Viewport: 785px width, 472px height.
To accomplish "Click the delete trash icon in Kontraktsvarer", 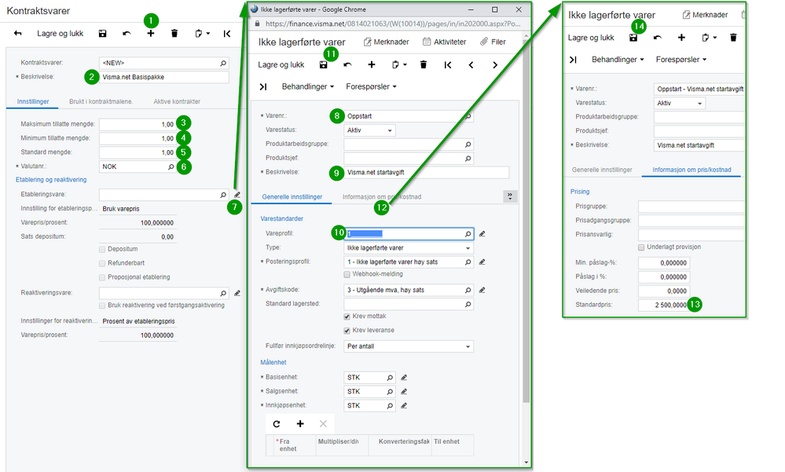I will (174, 34).
